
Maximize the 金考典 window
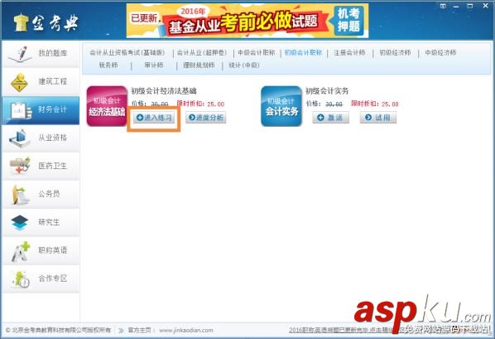[x=470, y=6]
